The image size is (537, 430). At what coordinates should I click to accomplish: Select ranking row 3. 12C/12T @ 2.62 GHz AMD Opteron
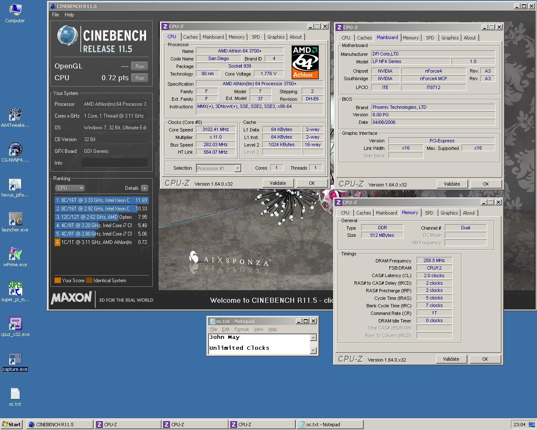102,217
